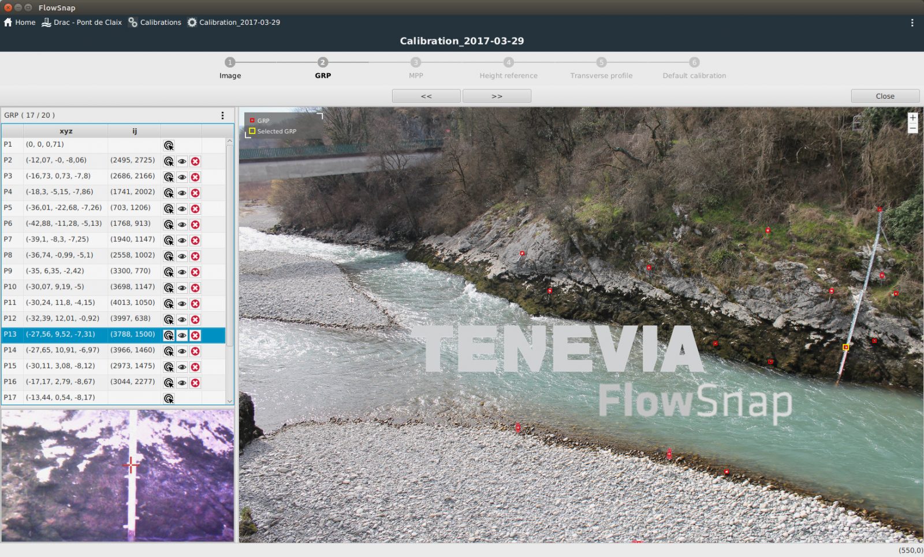Delete image point for row P2

(x=195, y=162)
